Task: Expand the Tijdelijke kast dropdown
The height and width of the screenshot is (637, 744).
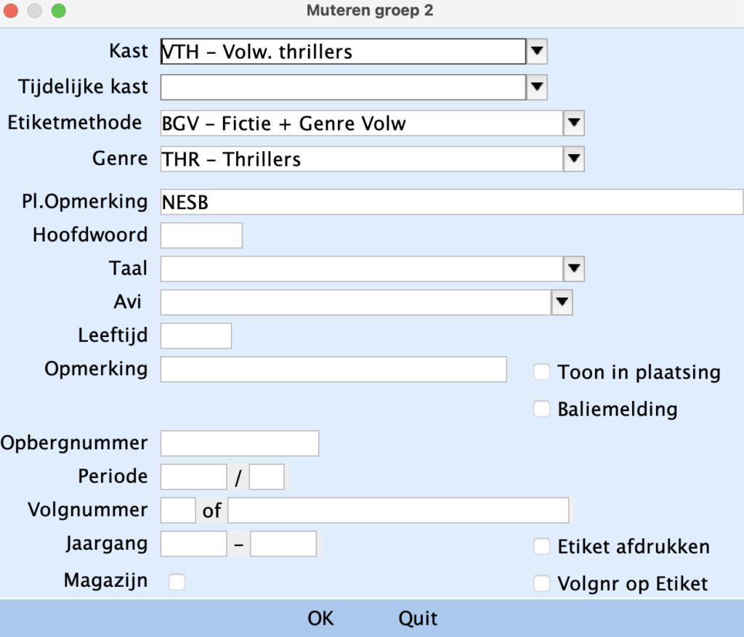Action: (x=536, y=87)
